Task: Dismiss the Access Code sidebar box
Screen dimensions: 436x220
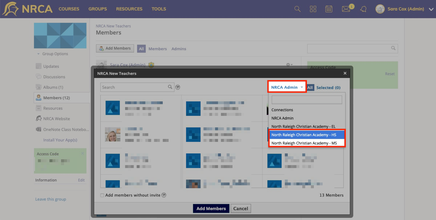Action: point(82,153)
